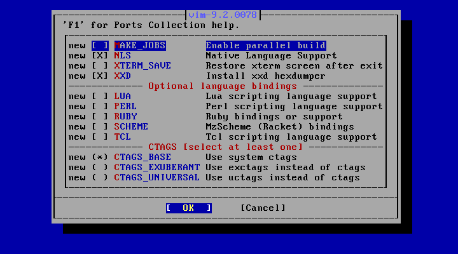Select the CTAGS_BASE radio button
458x254 pixels.
100,157
